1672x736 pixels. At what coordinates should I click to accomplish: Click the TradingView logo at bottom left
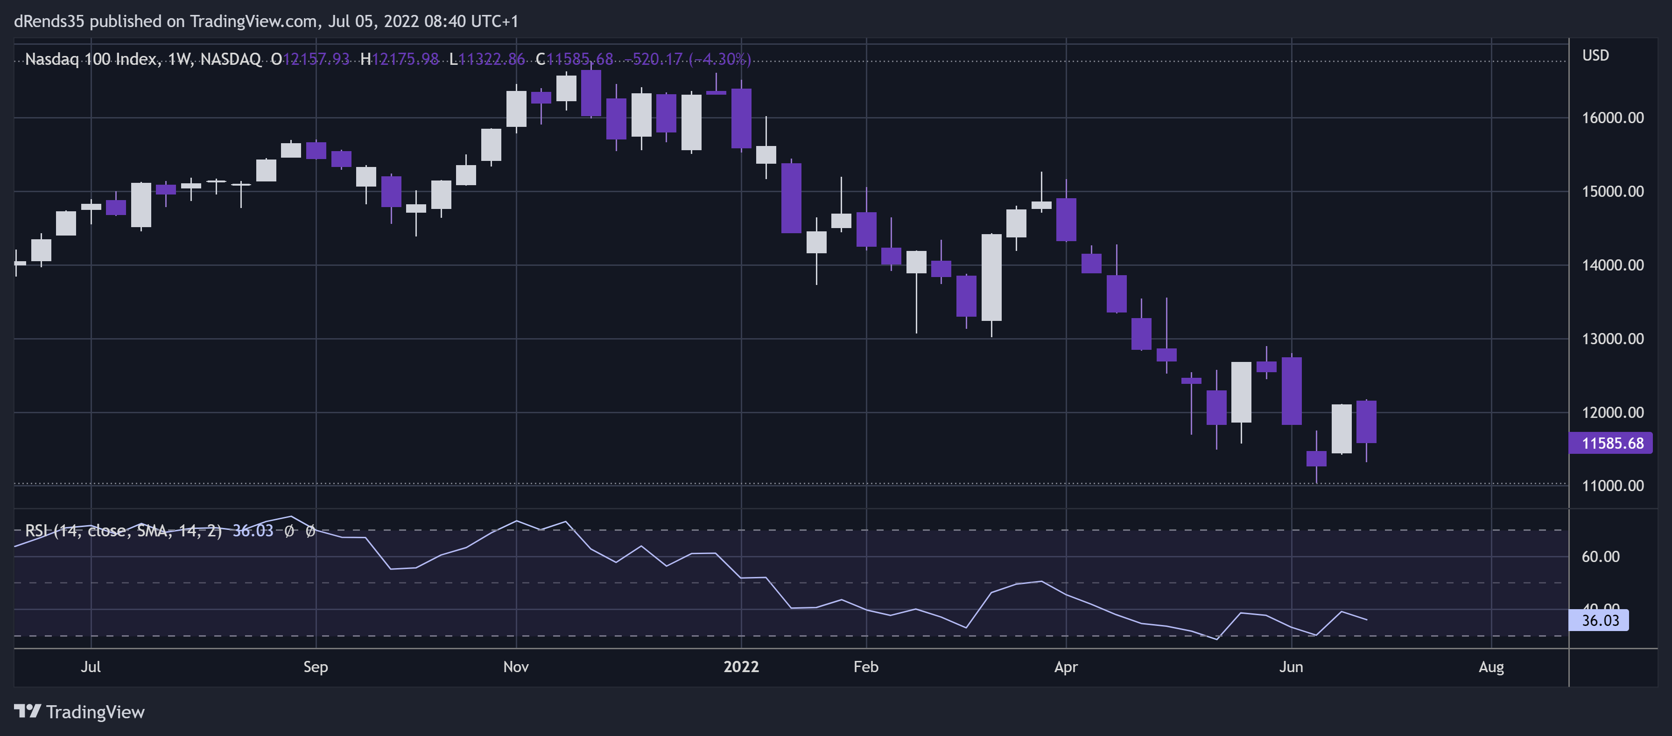(79, 711)
